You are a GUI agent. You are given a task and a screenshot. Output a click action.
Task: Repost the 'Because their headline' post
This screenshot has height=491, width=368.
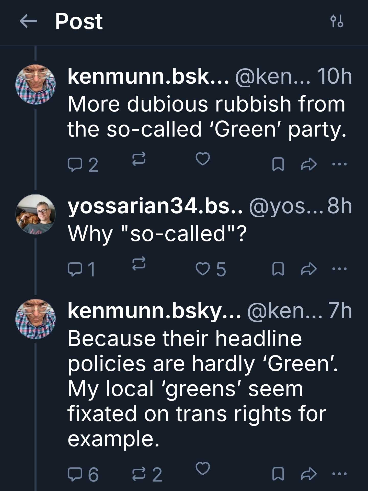[139, 474]
